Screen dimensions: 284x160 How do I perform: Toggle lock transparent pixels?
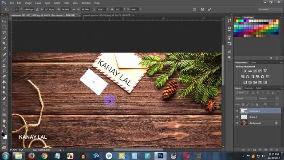click(x=243, y=104)
